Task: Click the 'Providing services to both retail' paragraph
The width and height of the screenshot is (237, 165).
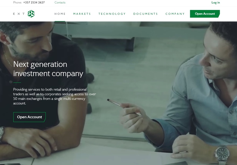Action: tap(54, 96)
